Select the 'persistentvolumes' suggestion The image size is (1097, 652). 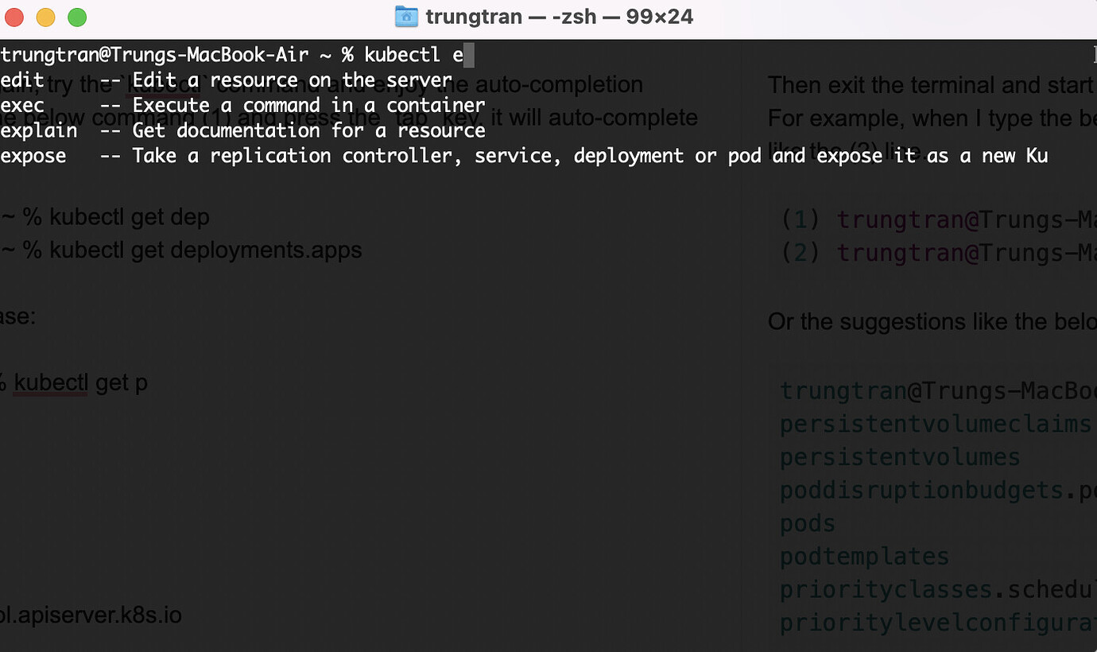899,457
